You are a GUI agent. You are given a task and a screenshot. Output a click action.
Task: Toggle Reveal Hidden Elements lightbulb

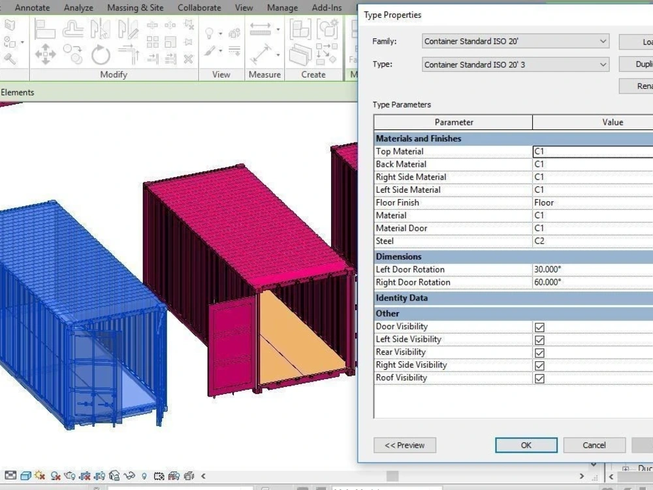coord(144,476)
